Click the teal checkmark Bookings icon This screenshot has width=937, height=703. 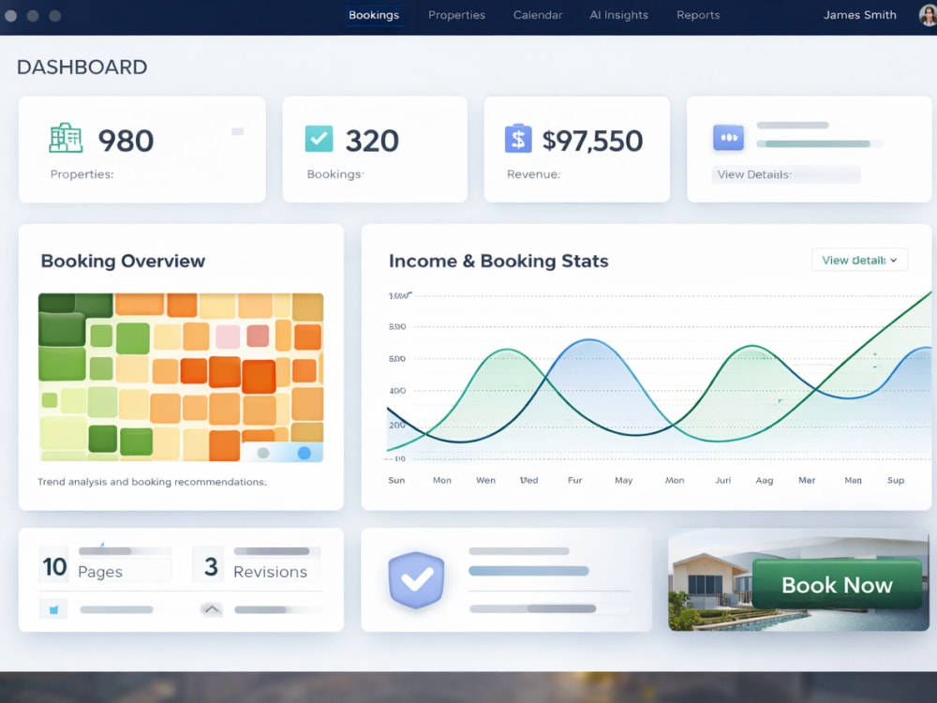point(319,139)
